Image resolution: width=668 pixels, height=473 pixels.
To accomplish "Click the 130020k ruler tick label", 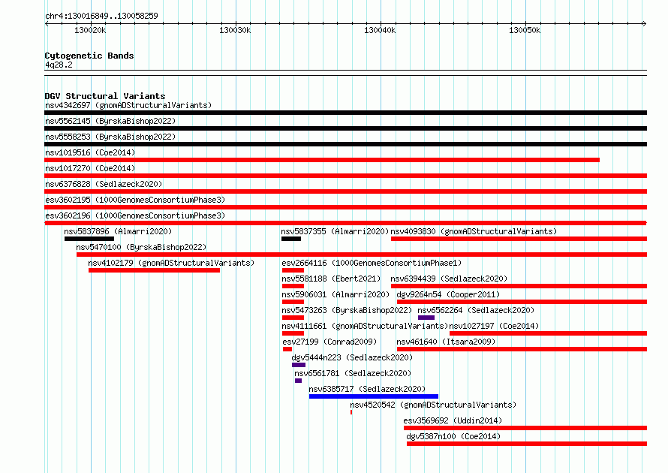I will click(x=90, y=30).
